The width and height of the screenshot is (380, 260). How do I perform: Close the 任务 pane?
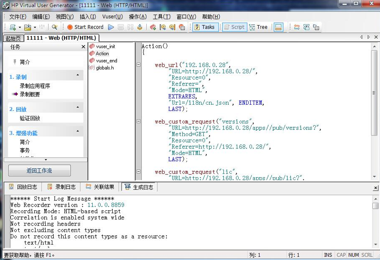83,47
